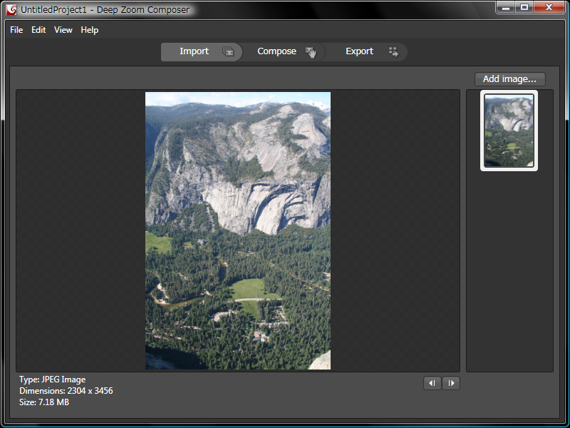Maximize the Deep Zoom Composer window
The height and width of the screenshot is (428, 570).
pyautogui.click(x=524, y=7)
